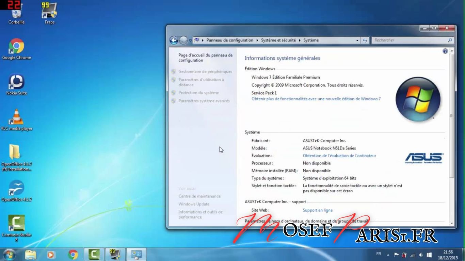Expand the address bar history dropdown
Image resolution: width=465 pixels, height=261 pixels.
pos(357,40)
